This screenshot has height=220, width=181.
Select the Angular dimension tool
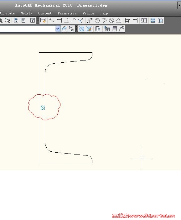(x=119, y=20)
